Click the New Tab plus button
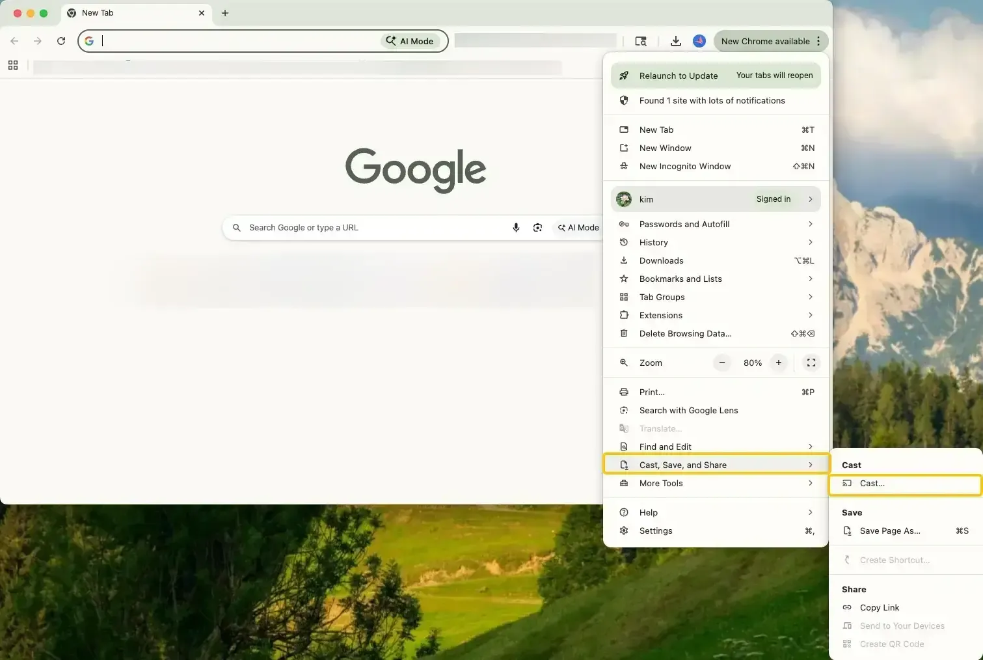983x660 pixels. pyautogui.click(x=225, y=13)
